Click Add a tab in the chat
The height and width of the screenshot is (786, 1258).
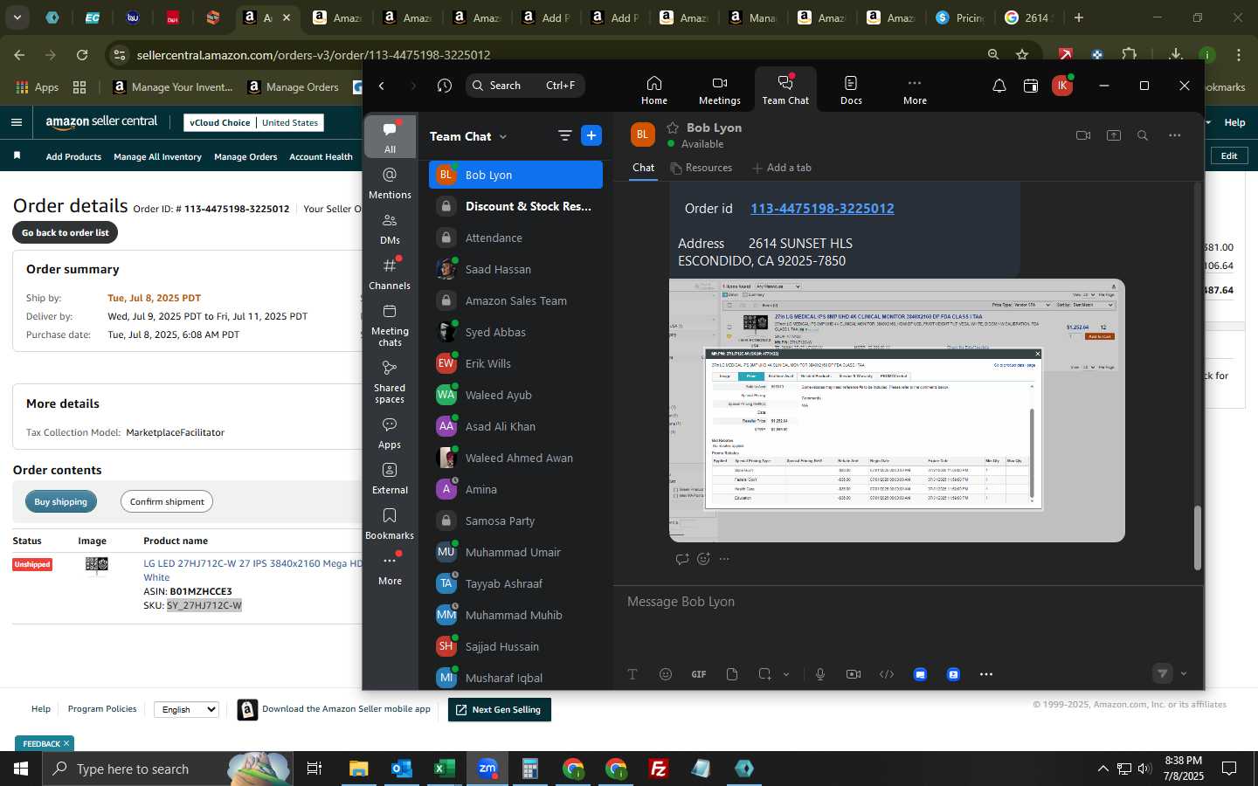[x=782, y=168]
